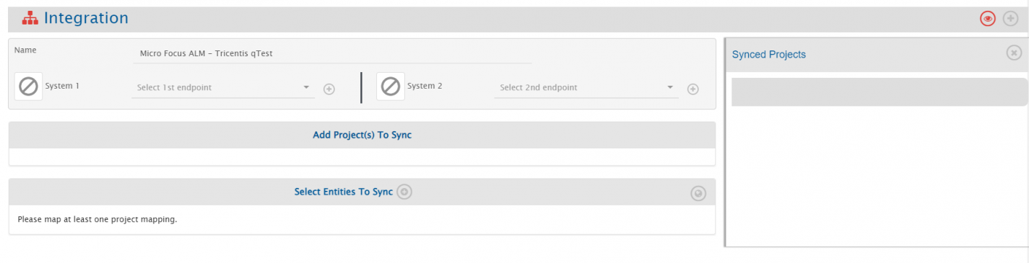Add a new endpoint for System 1
1029x263 pixels.
pos(329,89)
